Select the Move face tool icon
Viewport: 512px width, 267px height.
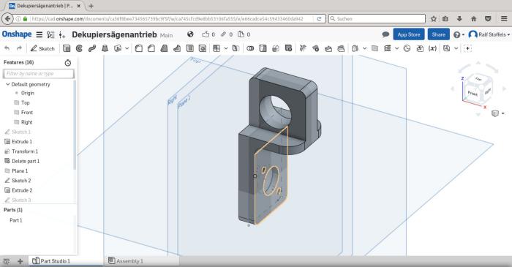click(328, 48)
